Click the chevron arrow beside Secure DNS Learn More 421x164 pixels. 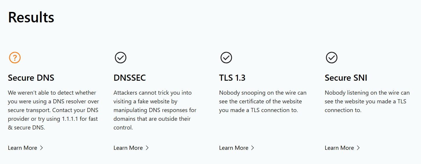(42, 148)
